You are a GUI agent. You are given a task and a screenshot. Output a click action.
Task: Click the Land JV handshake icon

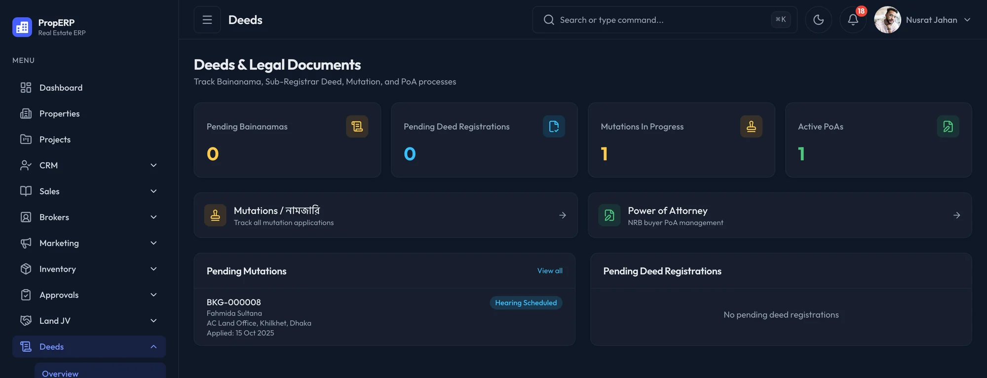(26, 321)
